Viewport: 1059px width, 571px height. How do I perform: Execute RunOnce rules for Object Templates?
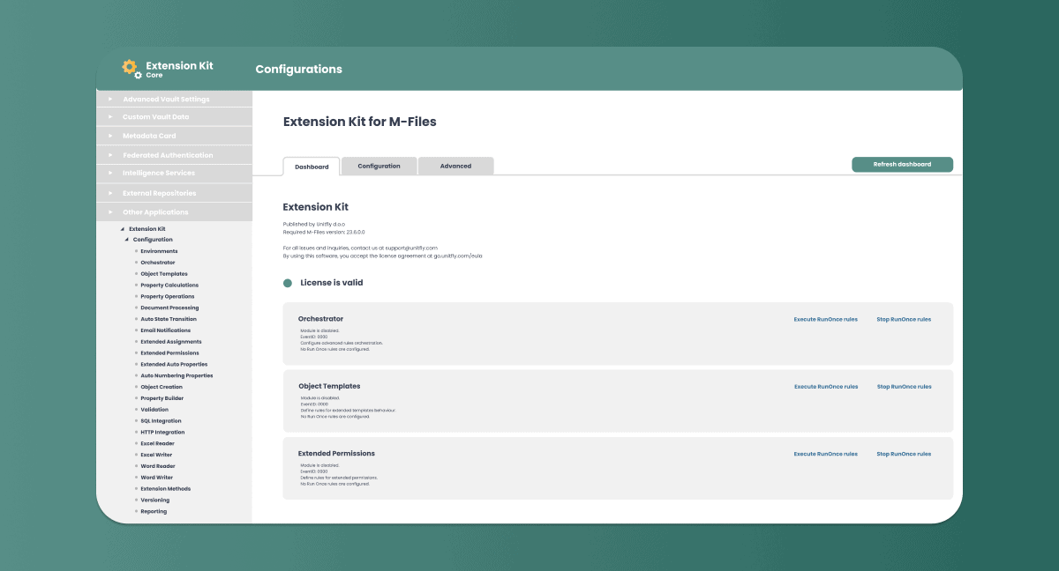pos(825,386)
